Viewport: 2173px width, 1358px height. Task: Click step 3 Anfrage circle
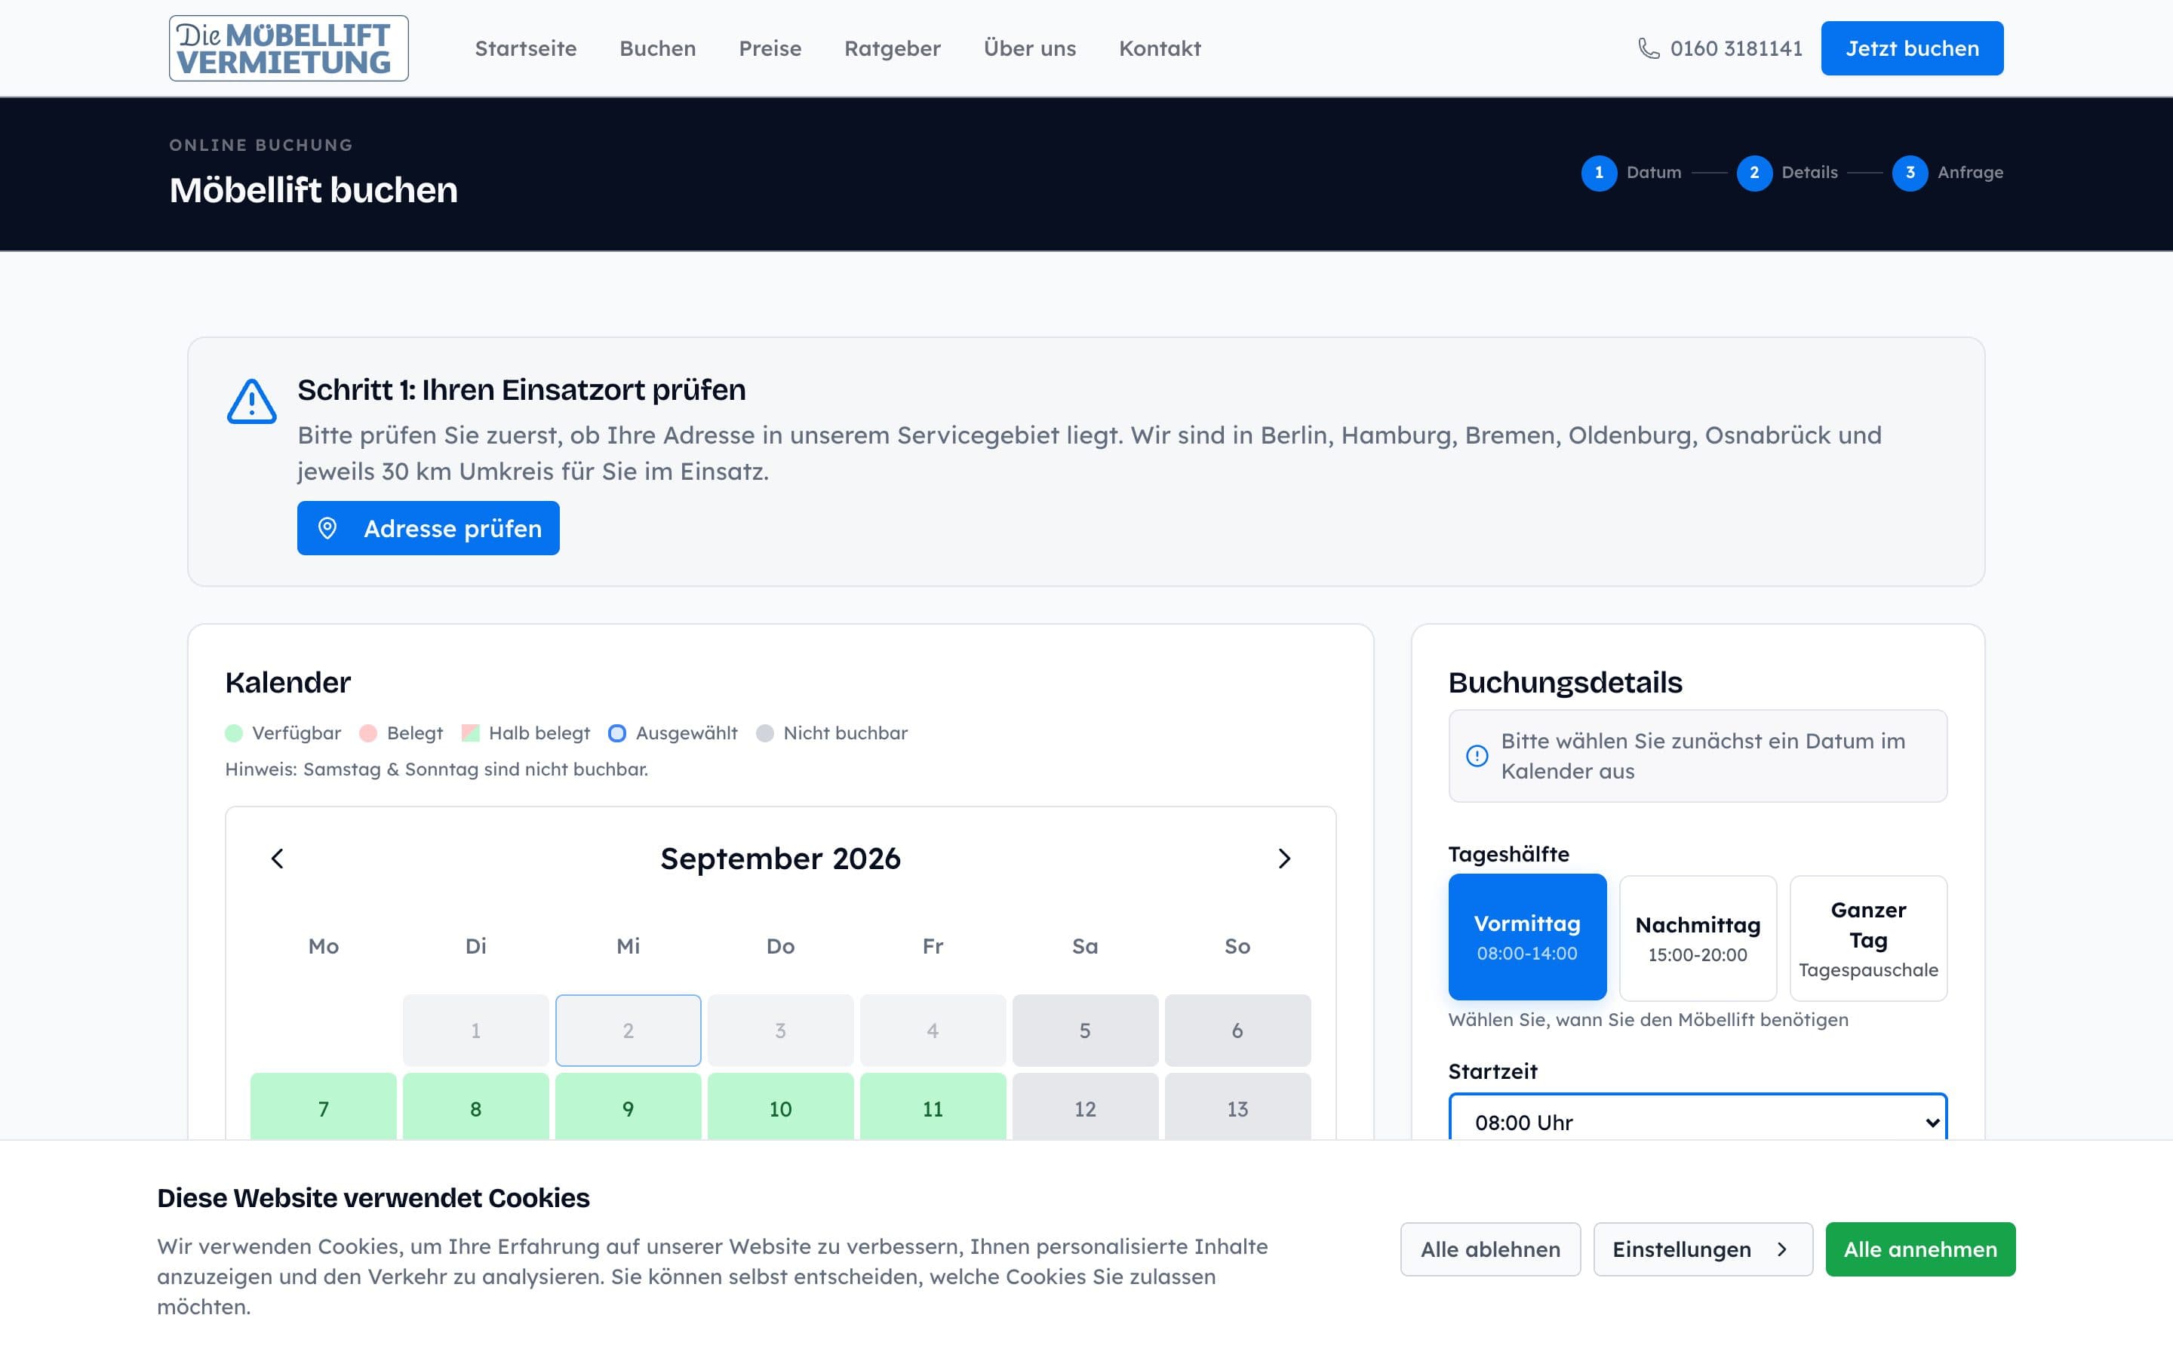click(1909, 173)
